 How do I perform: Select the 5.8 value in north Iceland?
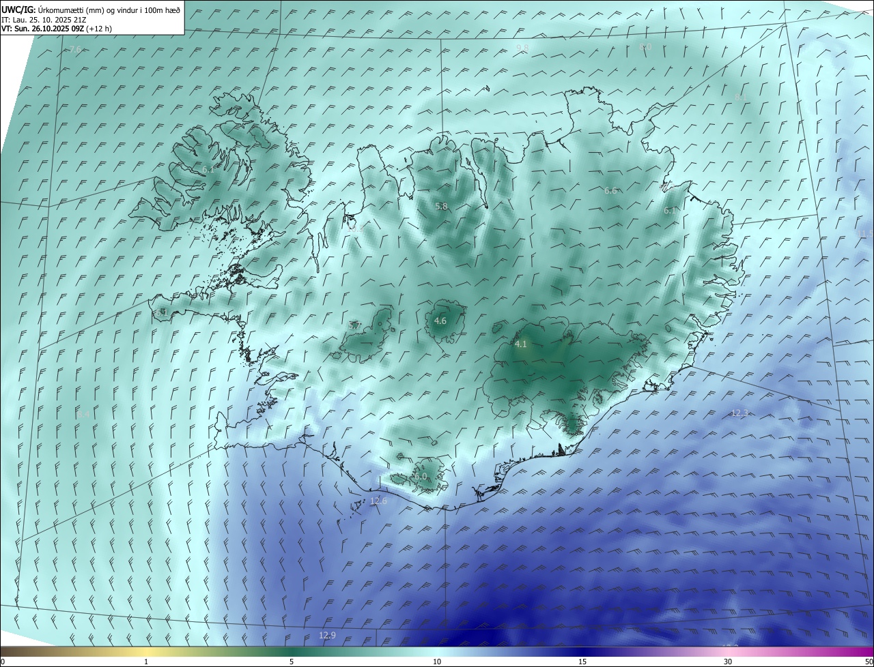(x=441, y=206)
